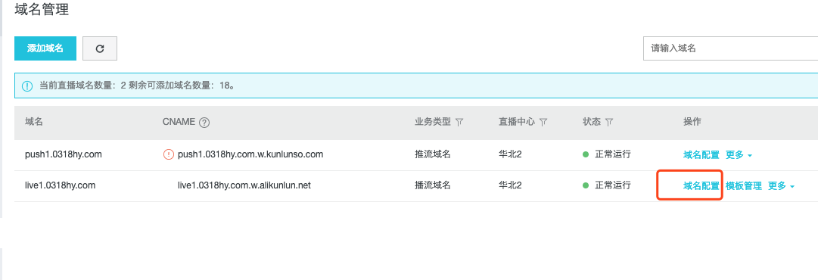The height and width of the screenshot is (280, 818).
Task: Open 域名配置 for push1.0318hy.com
Action: [x=701, y=155]
